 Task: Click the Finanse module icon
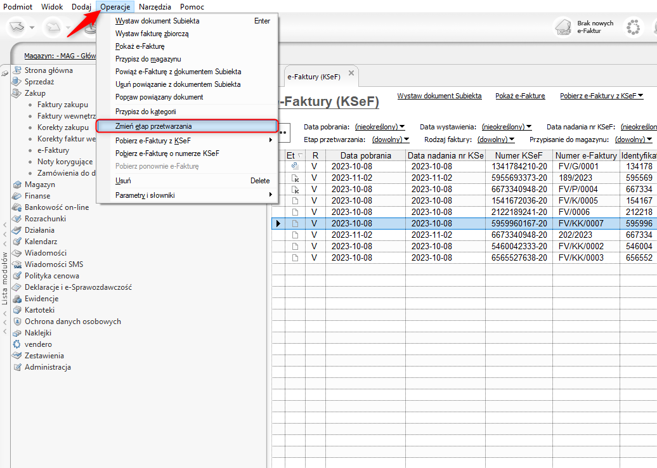17,196
